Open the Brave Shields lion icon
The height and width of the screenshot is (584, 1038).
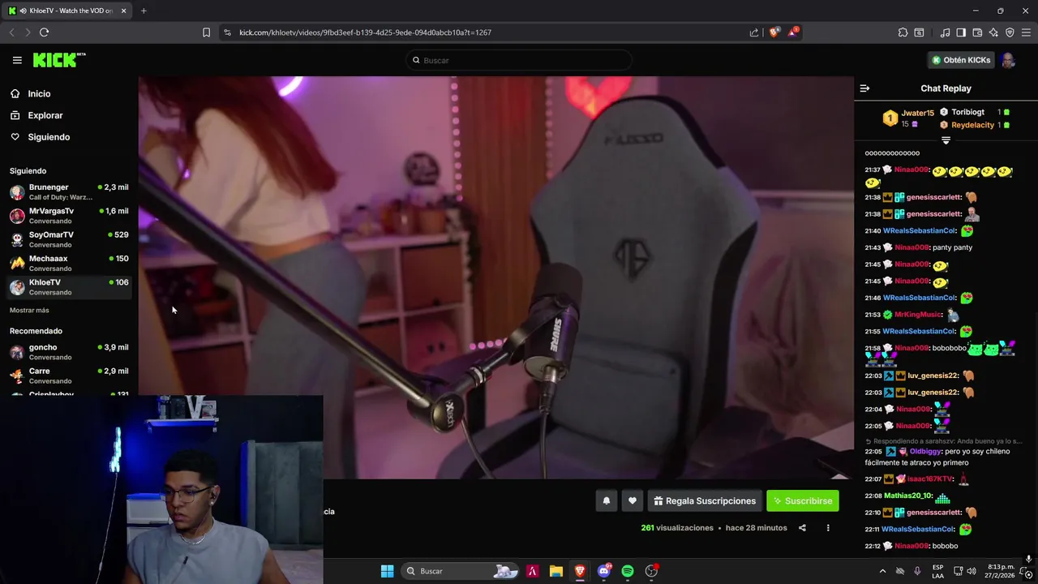point(774,32)
